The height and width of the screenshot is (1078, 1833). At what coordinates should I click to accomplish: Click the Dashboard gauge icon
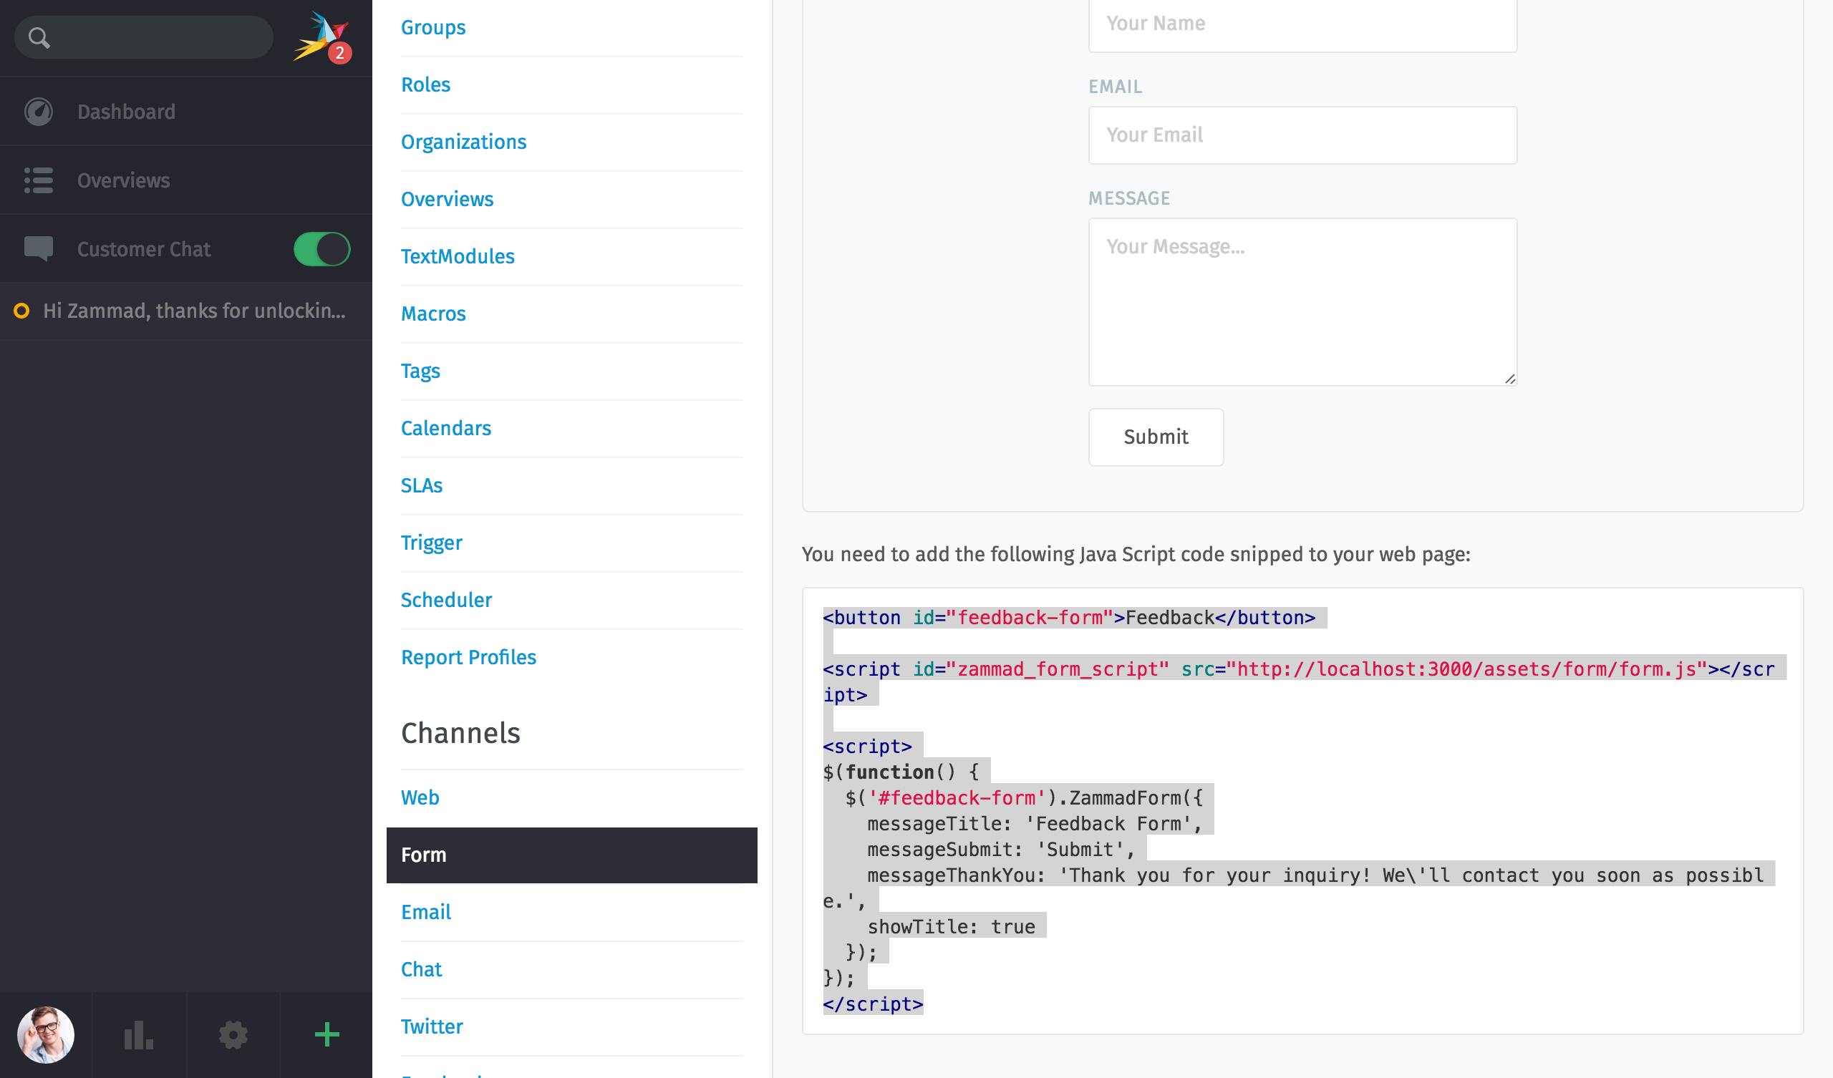point(39,111)
